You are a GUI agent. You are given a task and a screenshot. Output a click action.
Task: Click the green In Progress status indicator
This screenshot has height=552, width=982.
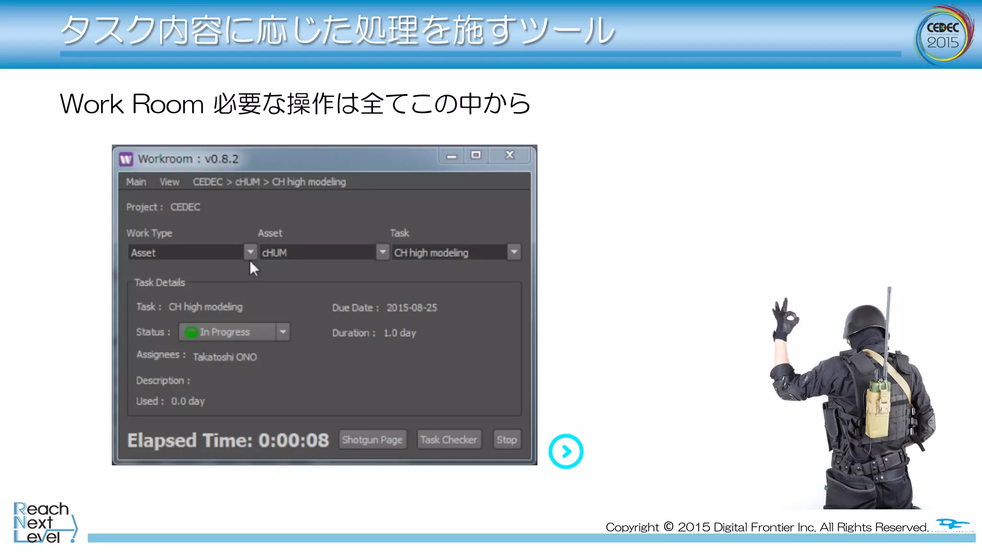tap(191, 332)
